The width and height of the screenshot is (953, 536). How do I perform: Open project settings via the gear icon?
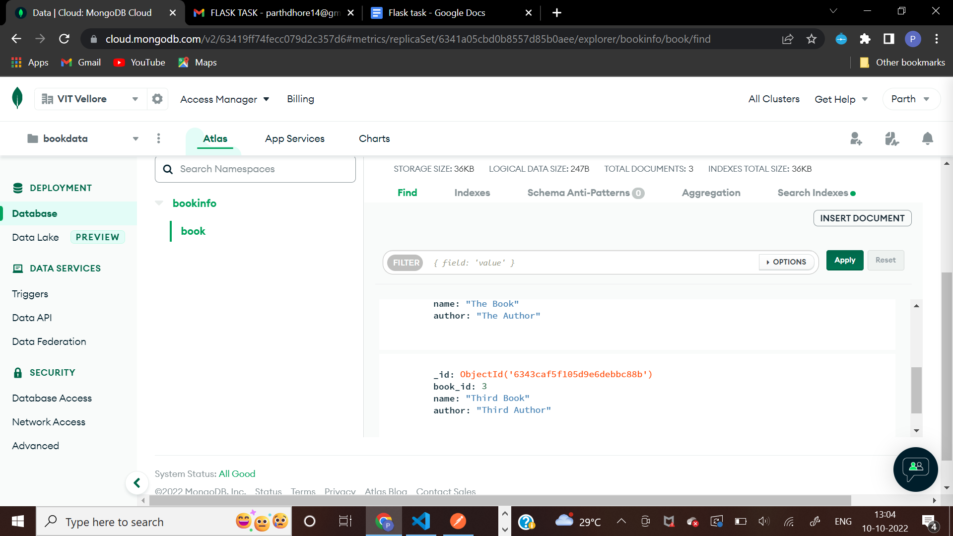[157, 99]
